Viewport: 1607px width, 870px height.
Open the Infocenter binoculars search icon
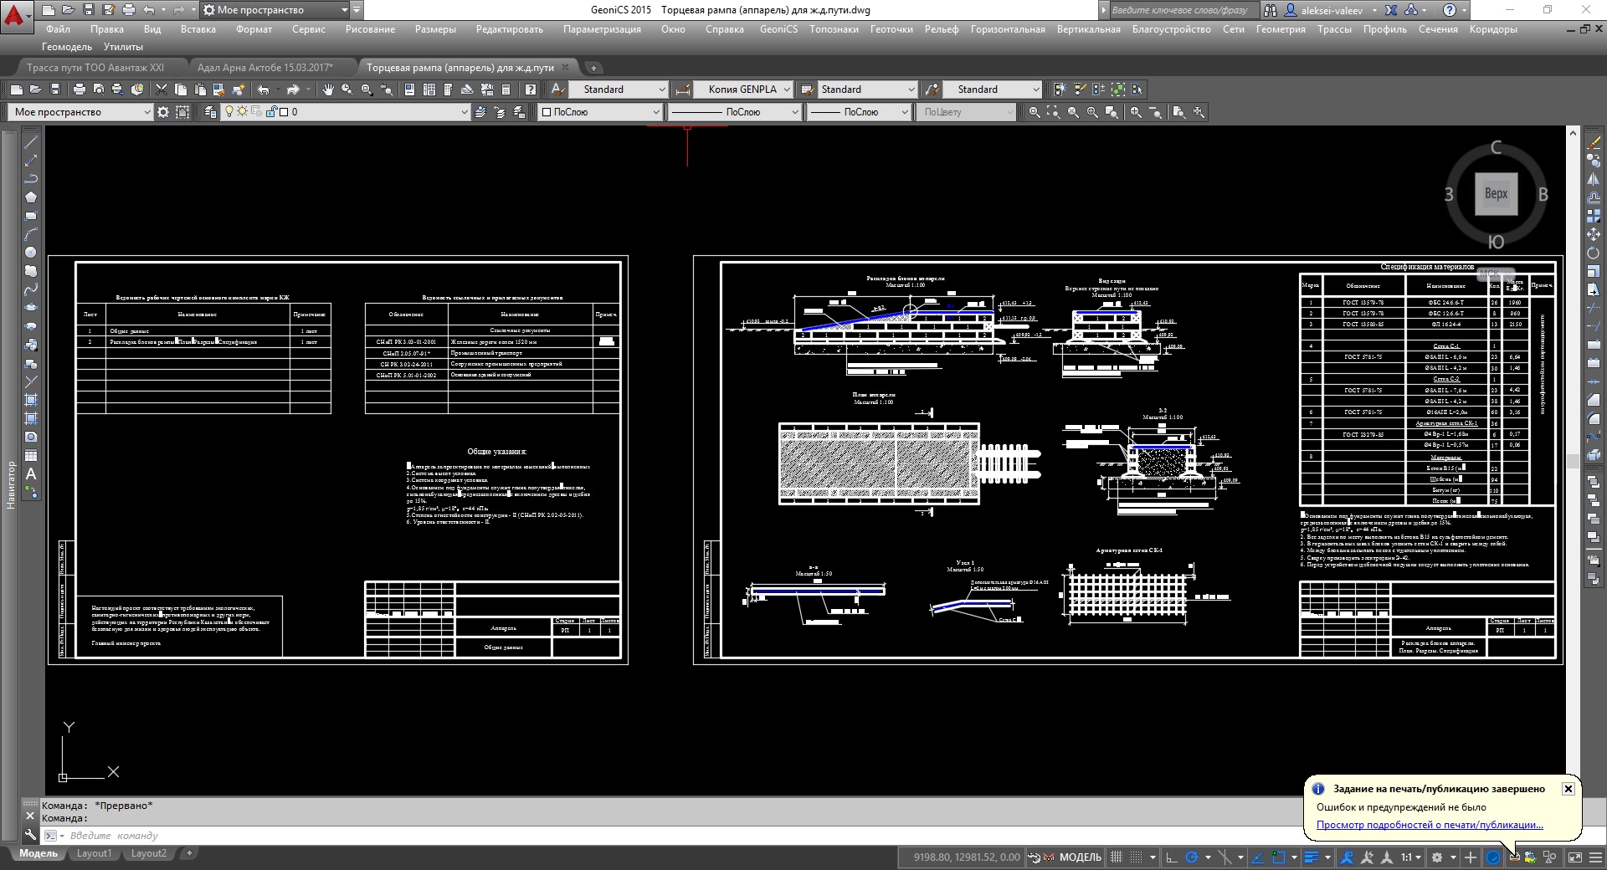[x=1271, y=10]
